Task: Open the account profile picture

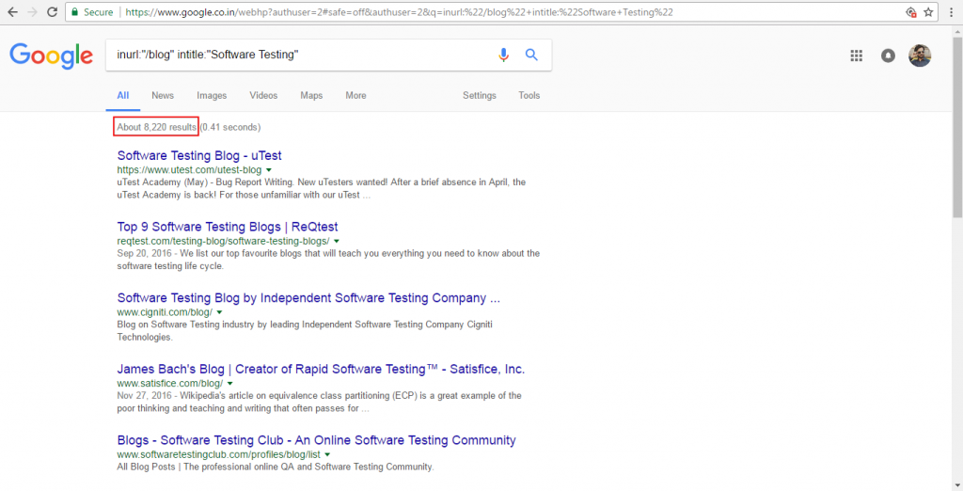Action: [920, 55]
